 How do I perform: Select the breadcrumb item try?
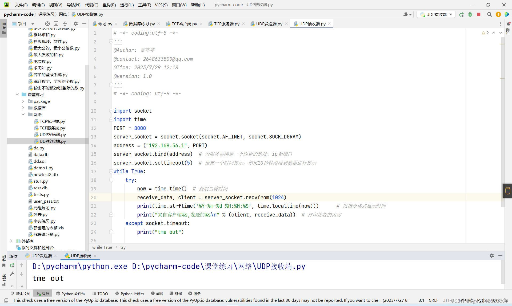coord(123,247)
